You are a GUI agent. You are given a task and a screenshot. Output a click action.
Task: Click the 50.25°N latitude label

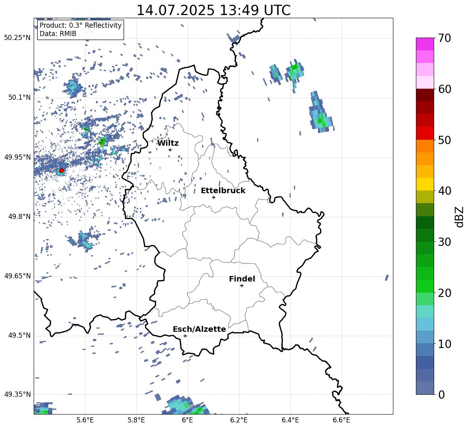(x=17, y=38)
